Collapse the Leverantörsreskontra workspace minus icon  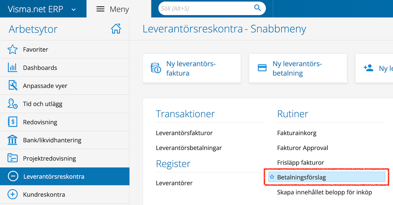[x=13, y=176]
